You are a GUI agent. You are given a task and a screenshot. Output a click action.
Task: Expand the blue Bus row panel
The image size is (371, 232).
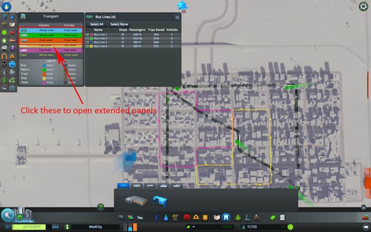[50, 31]
